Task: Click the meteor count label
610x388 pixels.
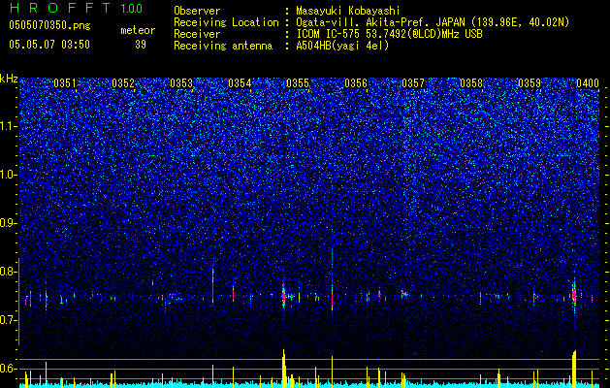Action: [138, 30]
